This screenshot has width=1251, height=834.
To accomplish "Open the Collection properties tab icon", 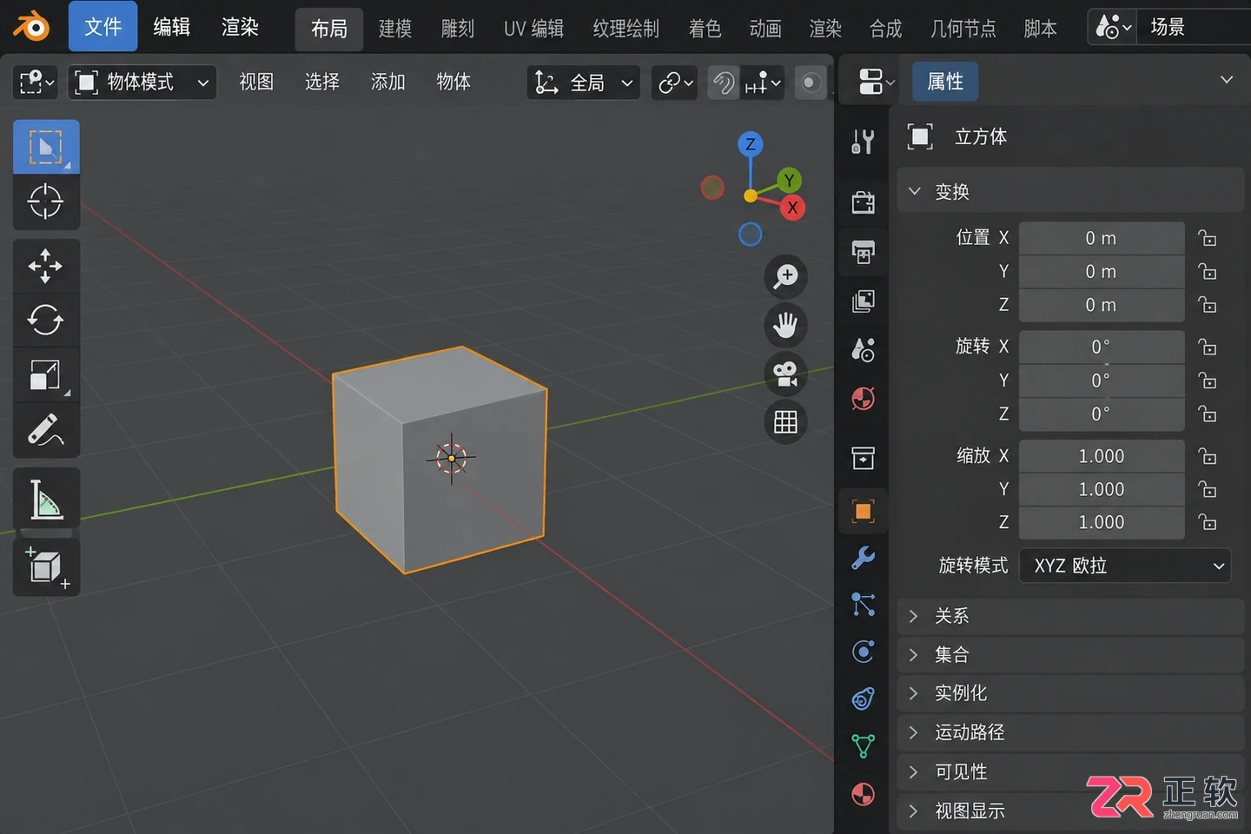I will pyautogui.click(x=863, y=458).
